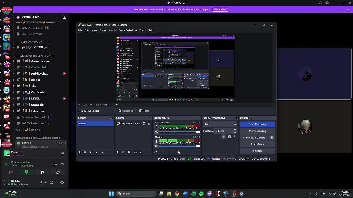353x198 pixels.
Task: Open OBS View menu
Action: (x=94, y=30)
